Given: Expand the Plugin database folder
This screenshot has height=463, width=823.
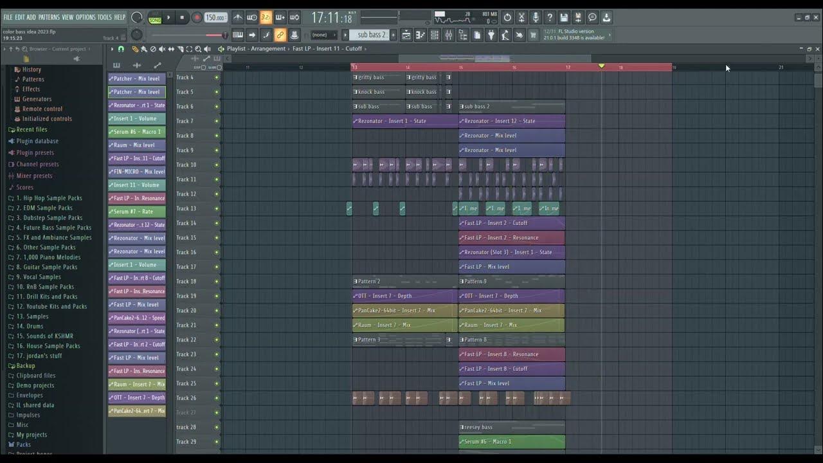Looking at the screenshot, I should pos(33,141).
